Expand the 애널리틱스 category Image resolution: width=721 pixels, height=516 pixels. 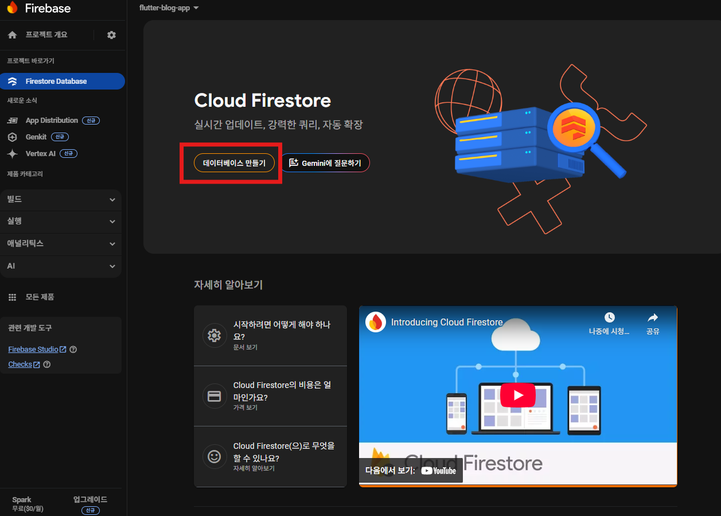coord(61,244)
